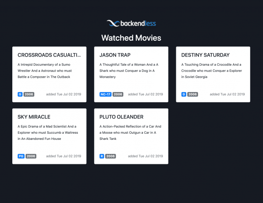Open the Crossroads Casualties movie title
This screenshot has width=263, height=203.
(x=49, y=55)
